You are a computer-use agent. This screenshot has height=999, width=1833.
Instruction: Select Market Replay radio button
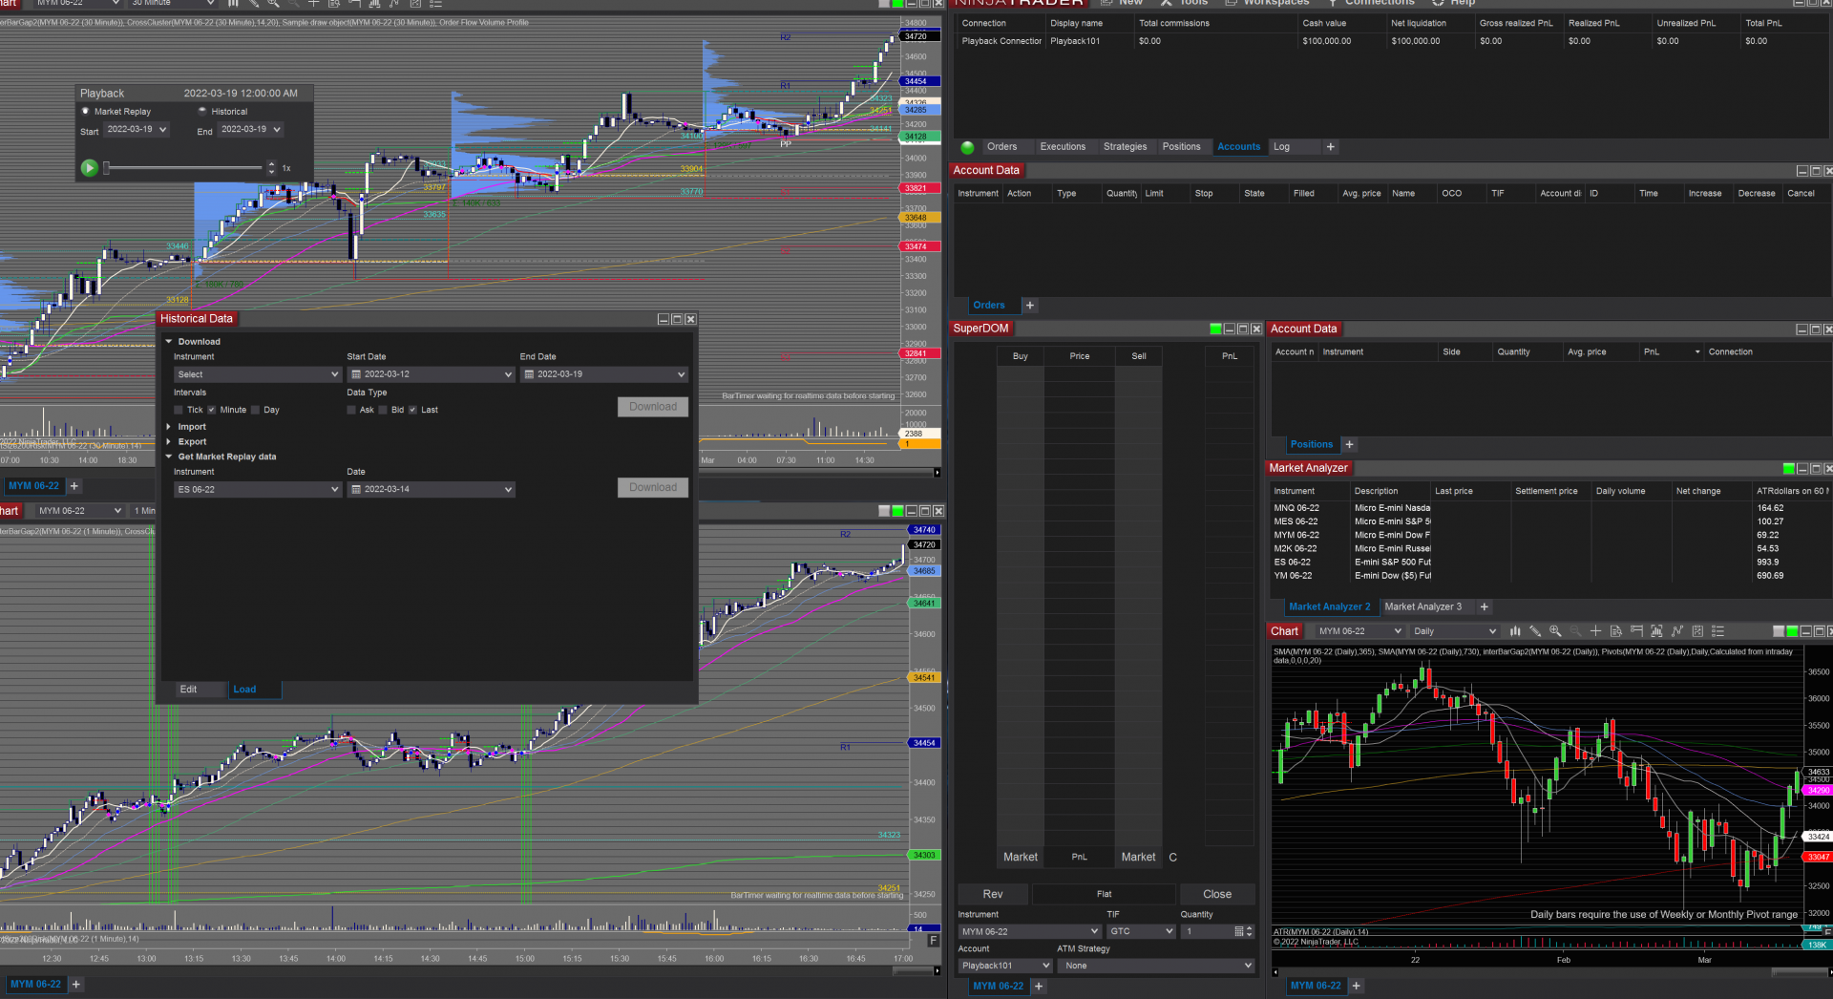pos(86,111)
